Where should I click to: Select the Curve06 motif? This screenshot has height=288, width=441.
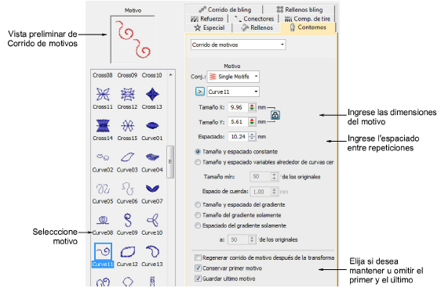127,189
